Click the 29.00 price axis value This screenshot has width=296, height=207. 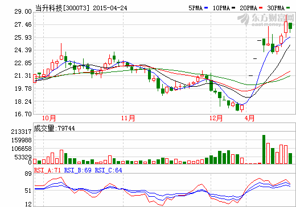(23, 11)
